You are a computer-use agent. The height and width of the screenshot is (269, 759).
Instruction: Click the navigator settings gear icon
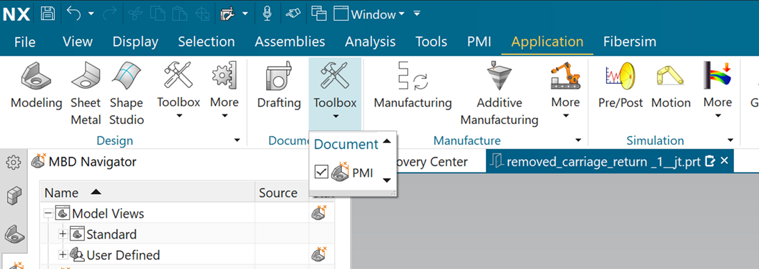[13, 162]
